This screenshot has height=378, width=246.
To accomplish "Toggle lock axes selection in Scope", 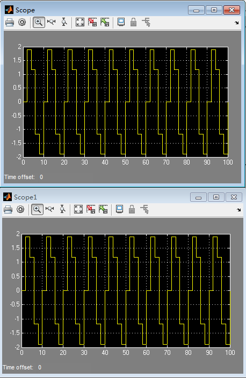I will [x=133, y=22].
